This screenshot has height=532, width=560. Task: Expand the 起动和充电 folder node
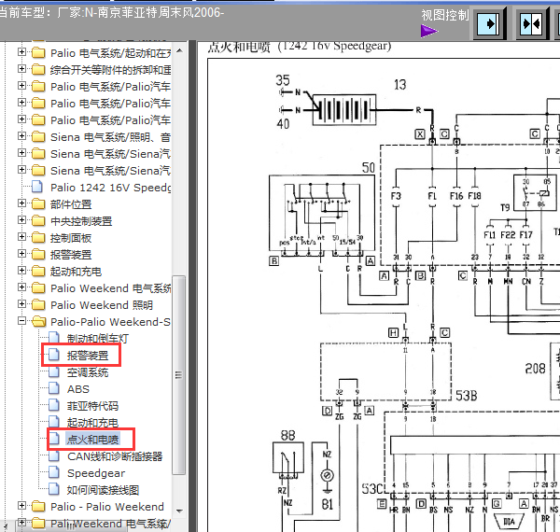pos(22,272)
